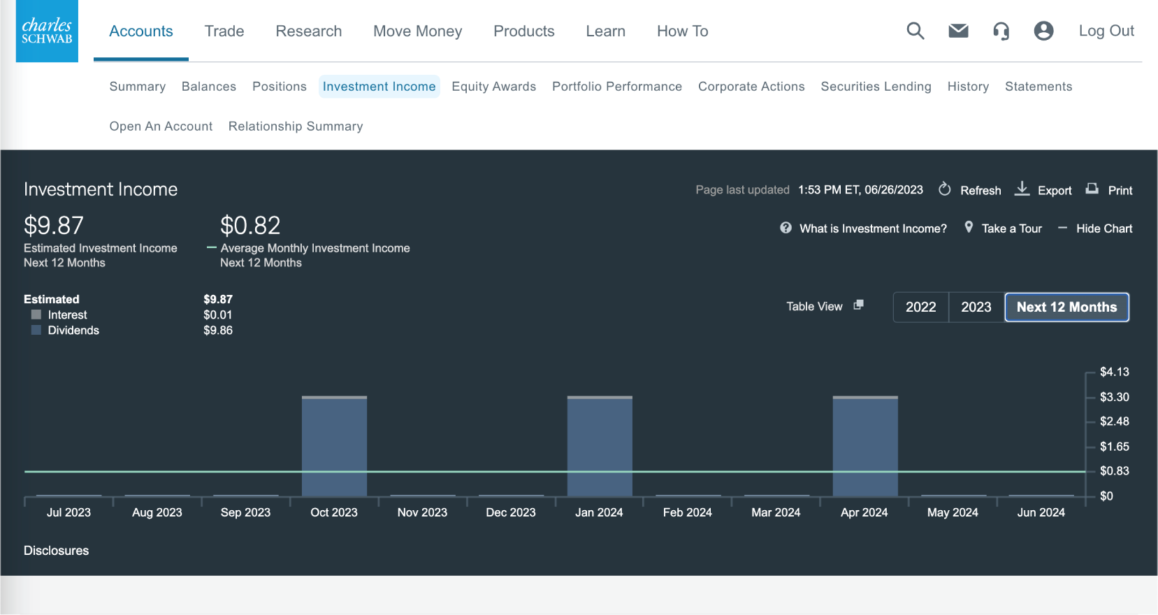Click the page last updated timestamp

tap(860, 189)
